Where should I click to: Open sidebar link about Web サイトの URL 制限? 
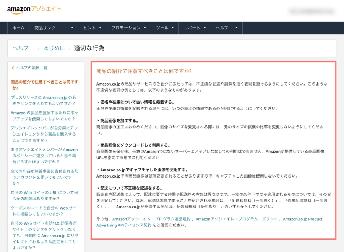(44, 195)
